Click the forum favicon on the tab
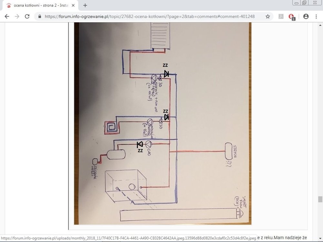This screenshot has width=323, height=242. (9, 5)
